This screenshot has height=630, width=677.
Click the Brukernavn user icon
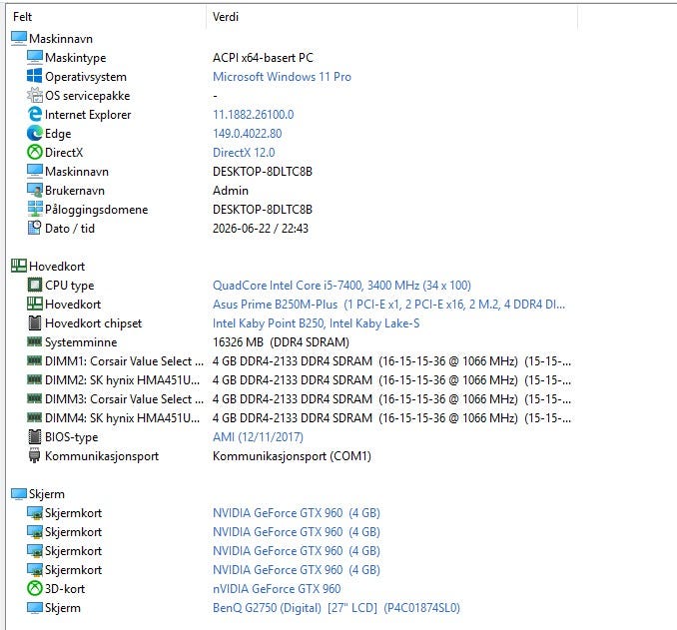pos(35,190)
